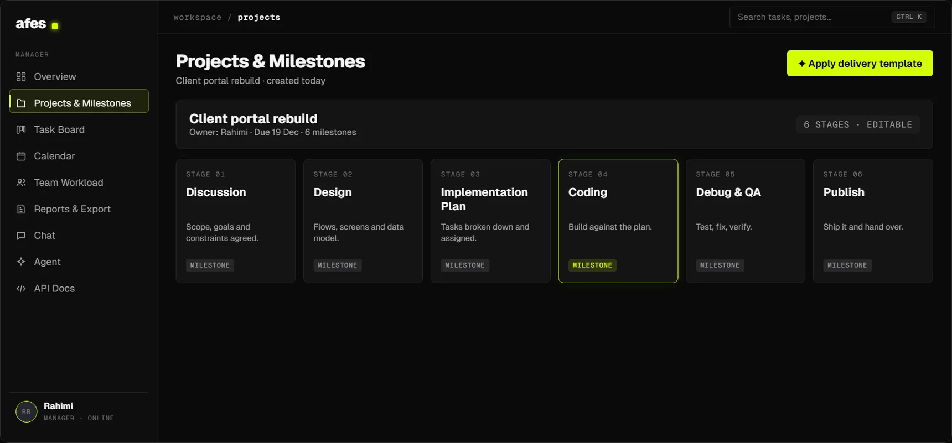Open the Debug & QA stage card
This screenshot has width=952, height=443.
coord(746,221)
